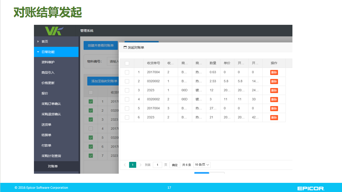The width and height of the screenshot is (342, 192).
Task: Uncheck background table row 1 checkbox
Action: [91, 102]
